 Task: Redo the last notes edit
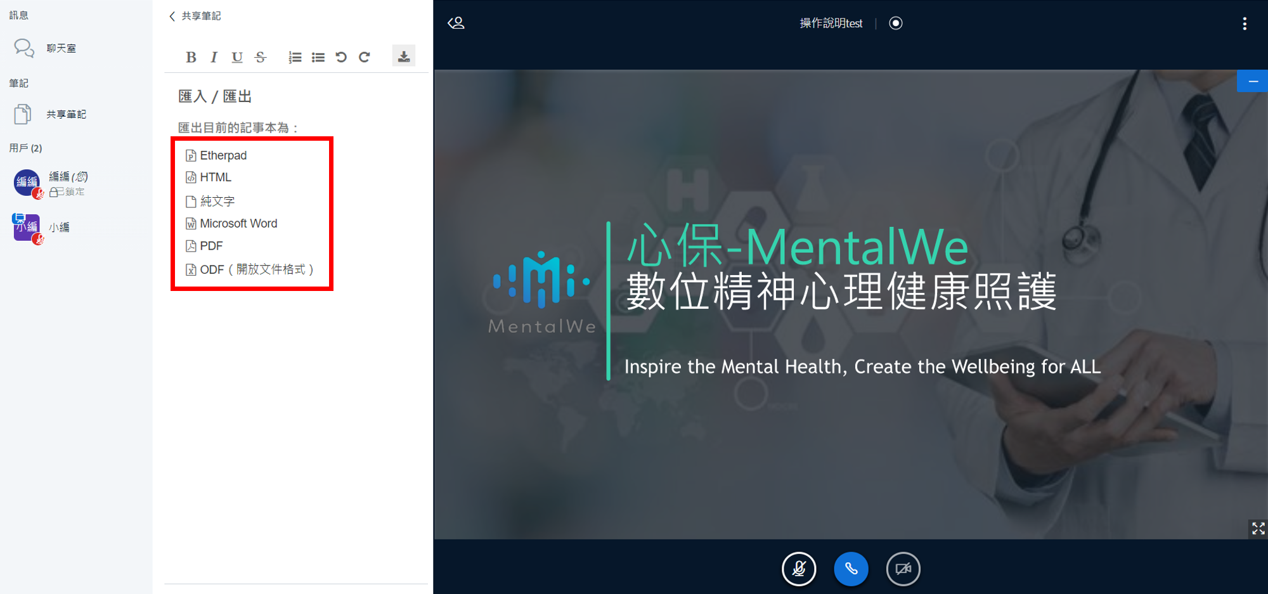point(365,57)
